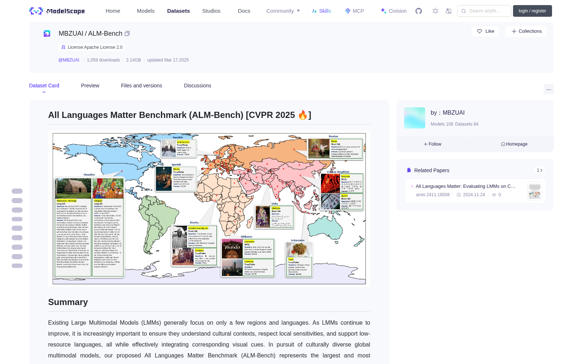Click the 2.14GB dataset size text
The image size is (583, 364).
click(133, 60)
